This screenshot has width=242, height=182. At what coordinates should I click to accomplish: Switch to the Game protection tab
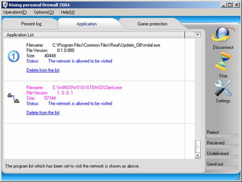click(153, 24)
